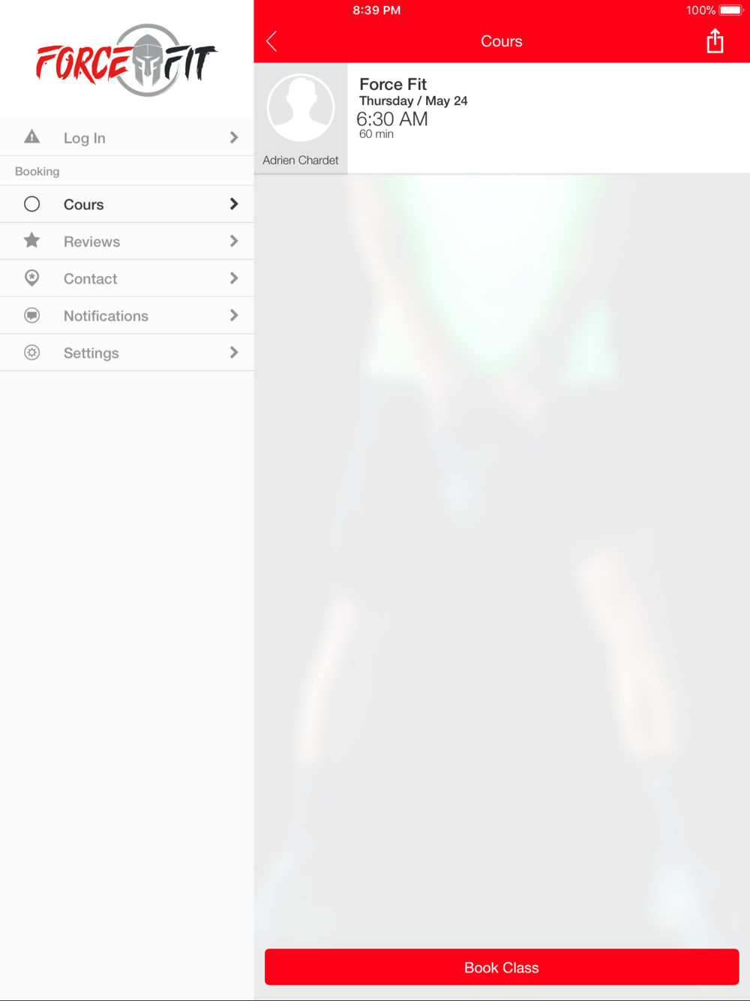Go to the Contact menu item
The height and width of the screenshot is (1001, 750).
[x=127, y=278]
